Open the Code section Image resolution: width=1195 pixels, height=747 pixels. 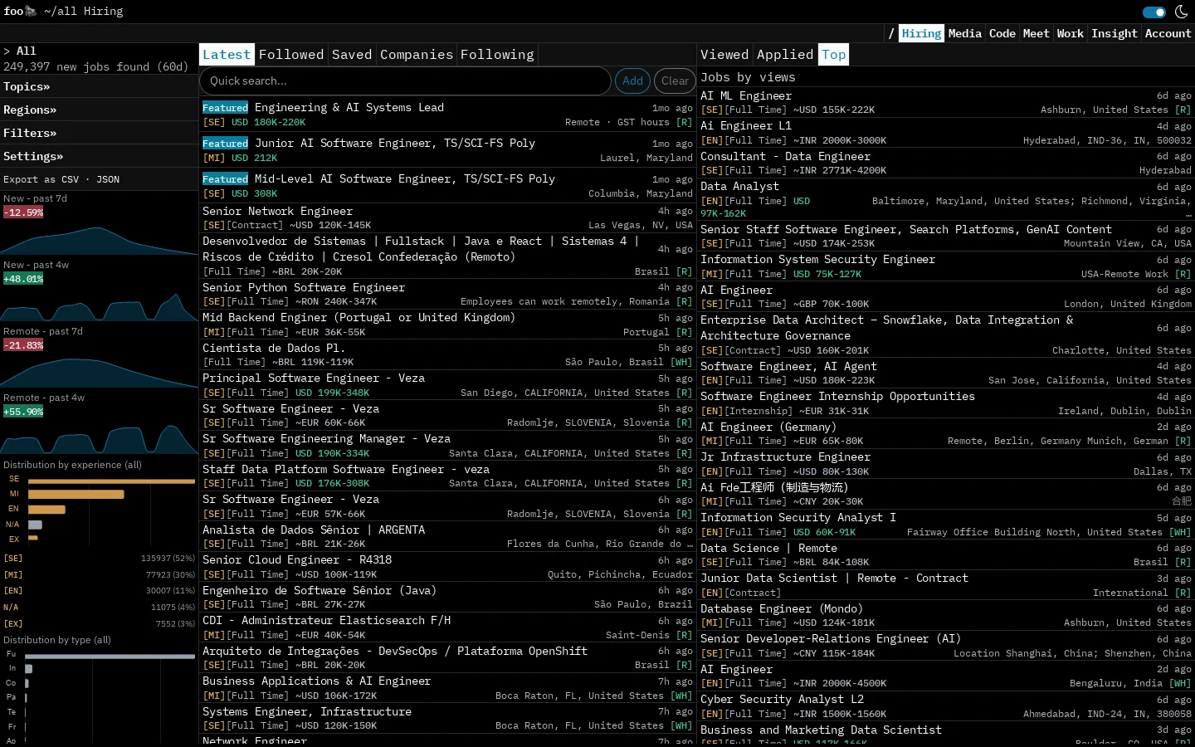[x=1002, y=33]
